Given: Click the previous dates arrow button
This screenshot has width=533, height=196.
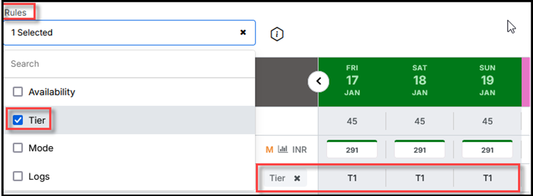Looking at the screenshot, I should [319, 81].
